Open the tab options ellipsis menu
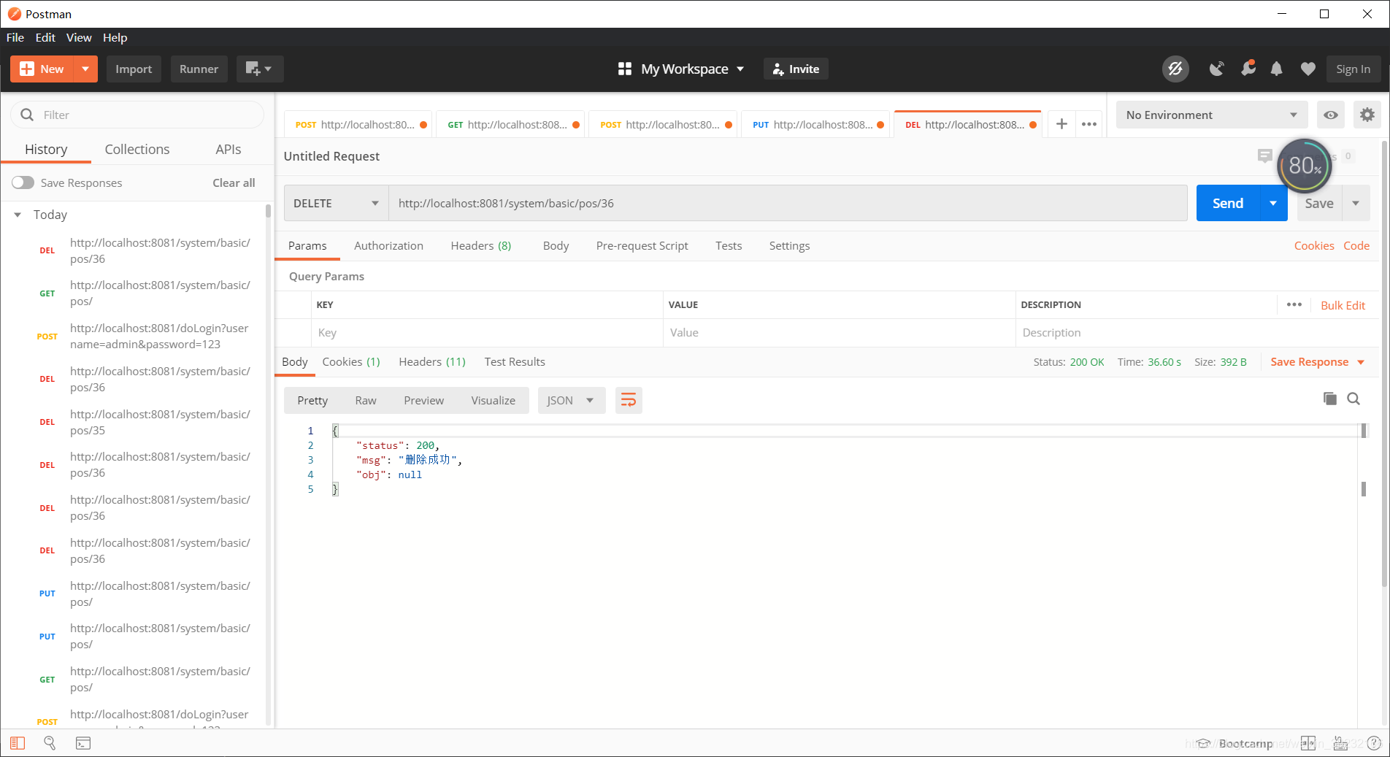 pos(1089,124)
